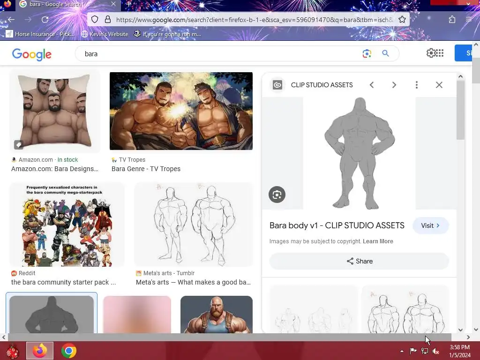Open the 'Learn More' copyright link
Viewport: 480px width, 360px height.
point(378,241)
